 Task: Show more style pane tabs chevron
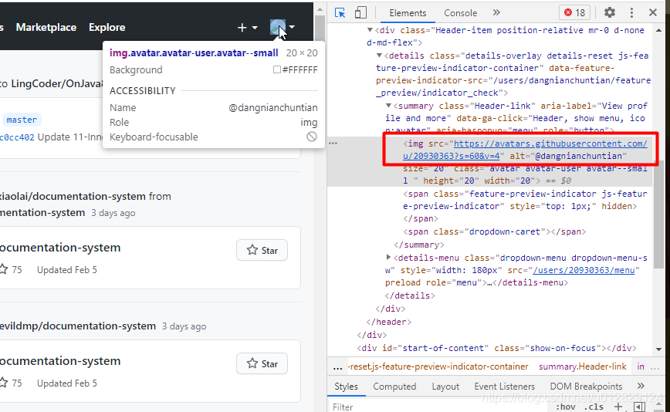click(641, 386)
